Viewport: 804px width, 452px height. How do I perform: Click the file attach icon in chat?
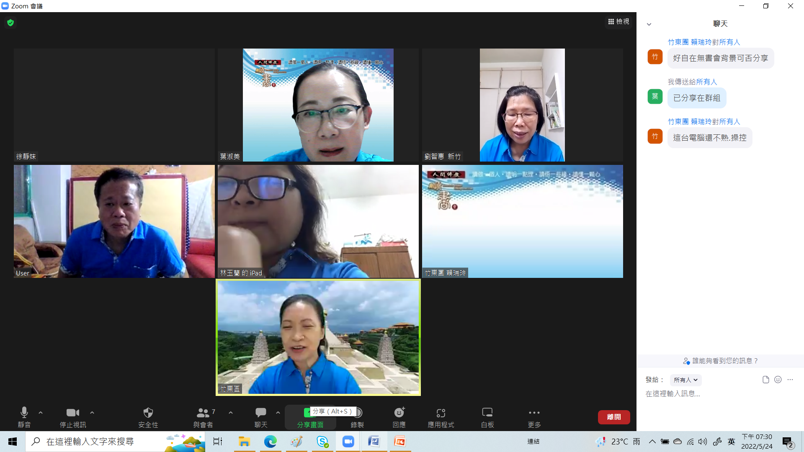point(765,380)
